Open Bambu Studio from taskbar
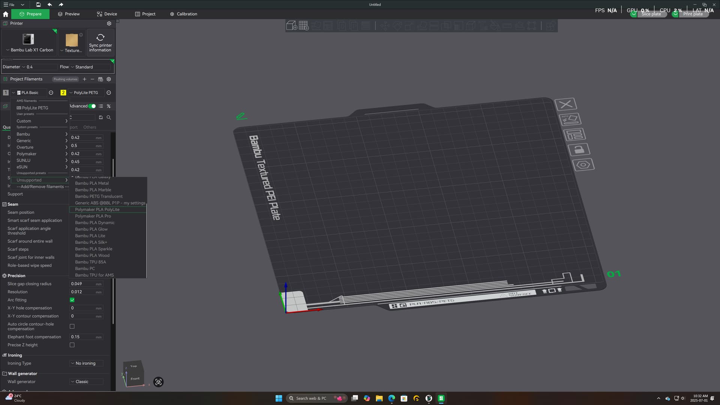Image resolution: width=720 pixels, height=405 pixels. pyautogui.click(x=441, y=398)
